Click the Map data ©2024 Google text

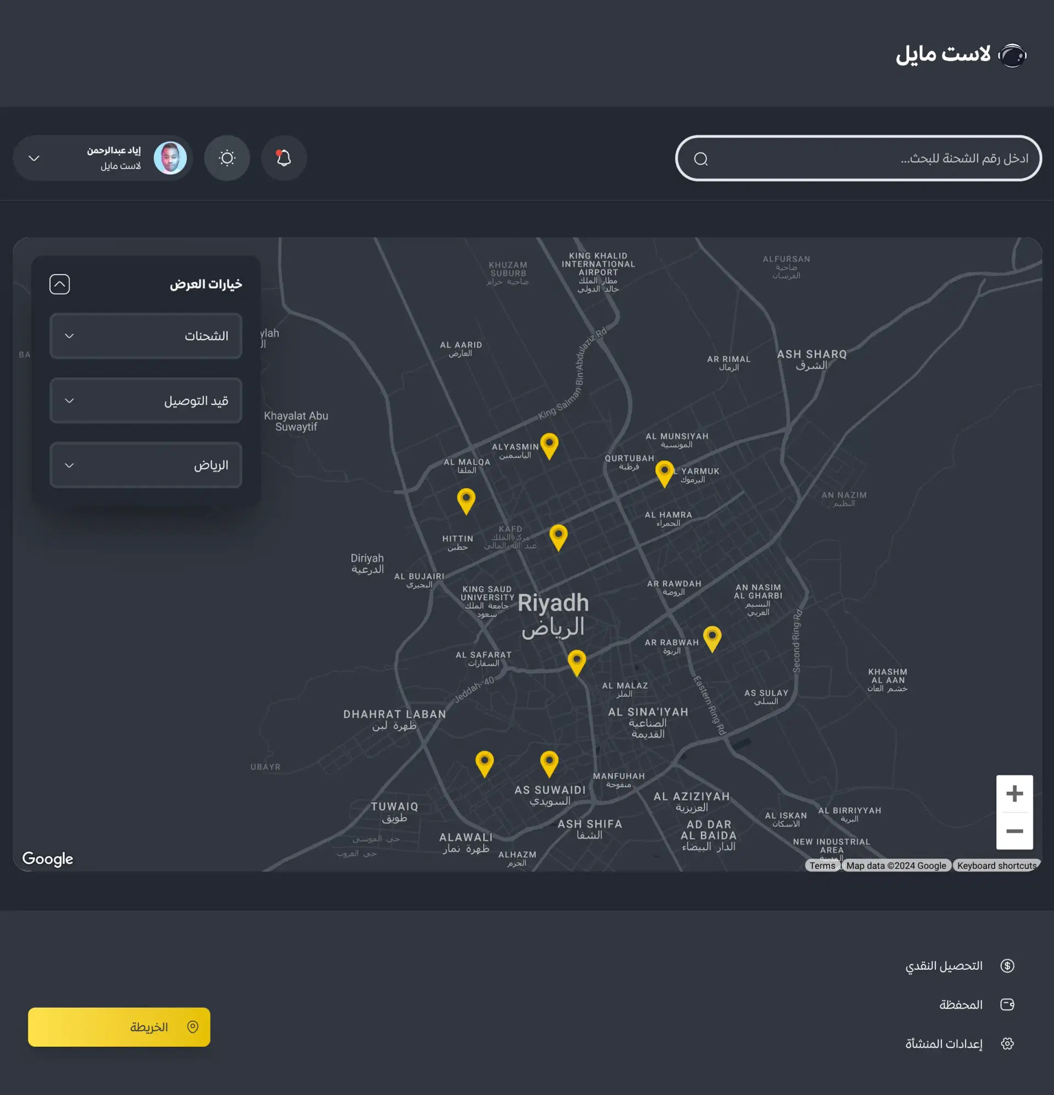click(896, 865)
